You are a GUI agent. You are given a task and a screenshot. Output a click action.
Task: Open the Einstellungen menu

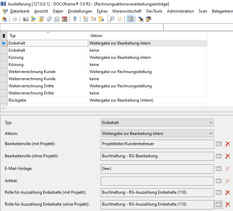click(80, 11)
